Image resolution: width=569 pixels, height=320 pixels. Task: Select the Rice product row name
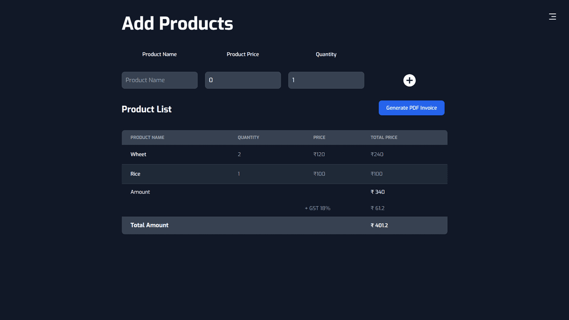click(135, 174)
